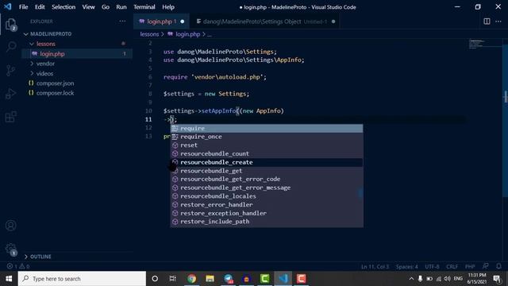
Task: Open the Source Control view icon
Action: (x=10, y=71)
